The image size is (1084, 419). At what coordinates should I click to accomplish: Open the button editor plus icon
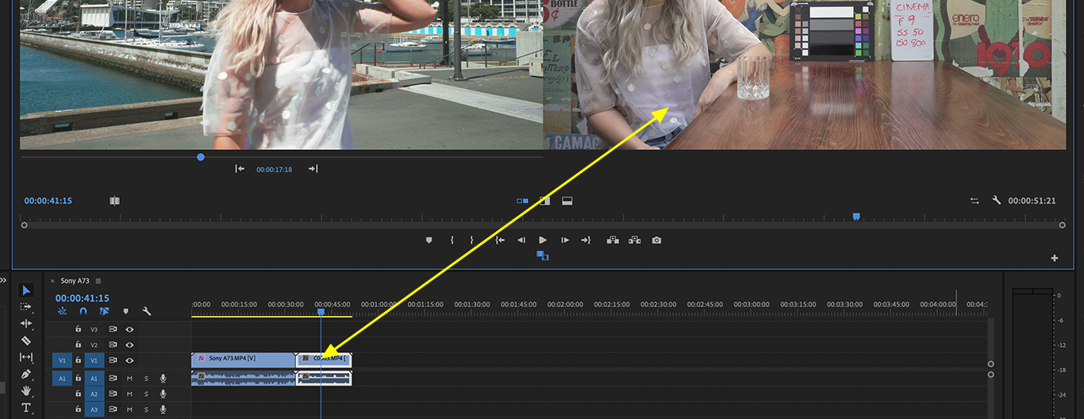[1055, 258]
